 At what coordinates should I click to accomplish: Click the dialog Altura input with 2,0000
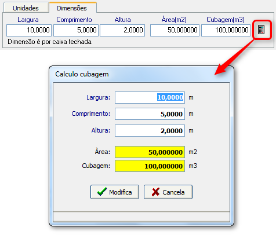coord(150,131)
